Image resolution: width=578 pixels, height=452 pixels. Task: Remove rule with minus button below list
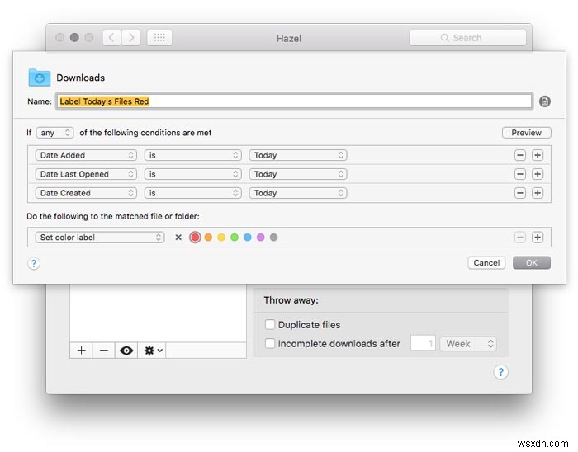[104, 351]
